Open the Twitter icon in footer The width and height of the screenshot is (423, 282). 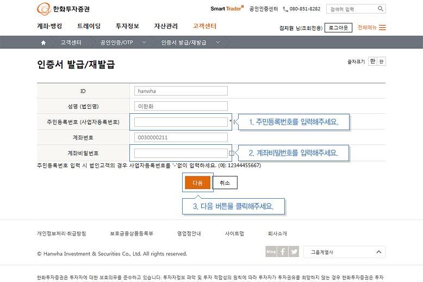tap(294, 252)
